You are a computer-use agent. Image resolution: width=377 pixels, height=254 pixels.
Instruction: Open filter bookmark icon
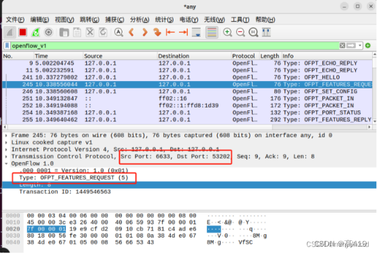coord(7,46)
